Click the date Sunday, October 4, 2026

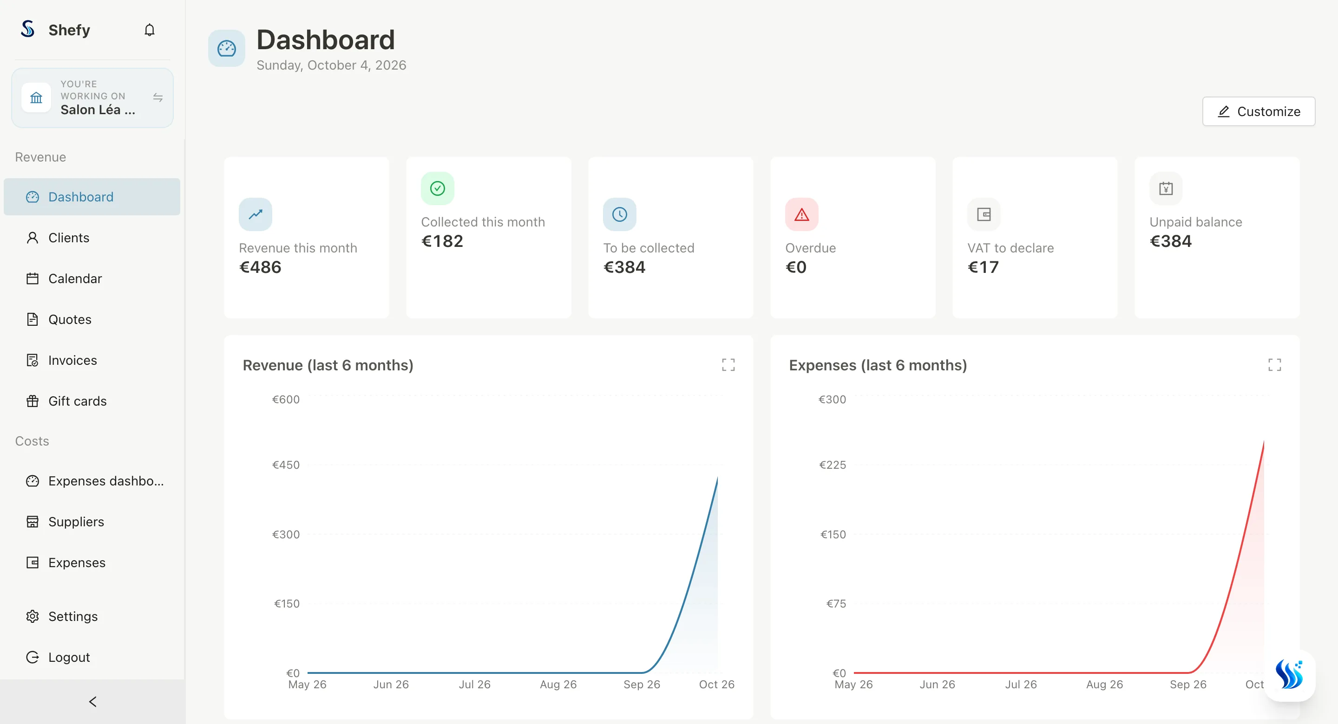(331, 65)
